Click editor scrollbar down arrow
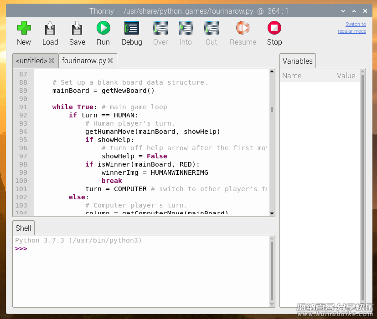Screen dimensions: 377x319 [272, 213]
